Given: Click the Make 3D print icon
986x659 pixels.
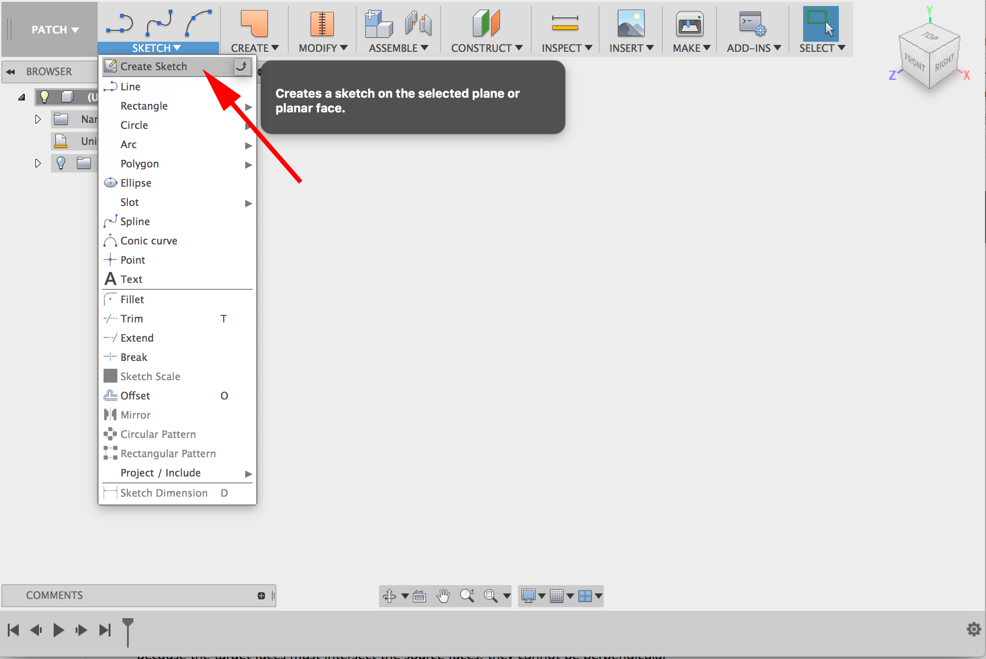Looking at the screenshot, I should coord(689,23).
